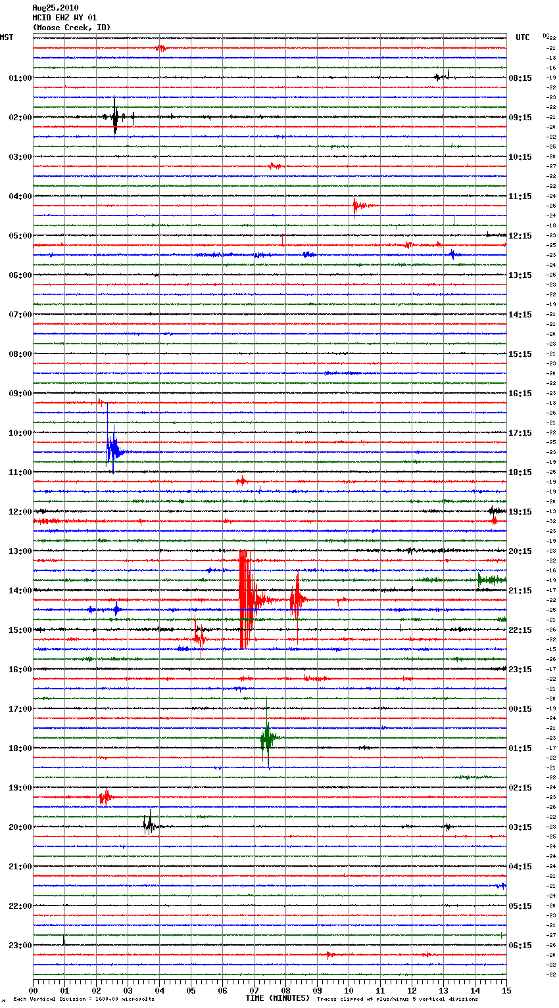This screenshot has width=559, height=1008.
Task: Click the 15:15 UTC time label
Action: coord(520,354)
